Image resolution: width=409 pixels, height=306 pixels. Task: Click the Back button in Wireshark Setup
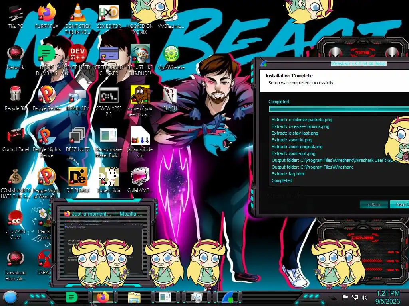click(x=374, y=204)
